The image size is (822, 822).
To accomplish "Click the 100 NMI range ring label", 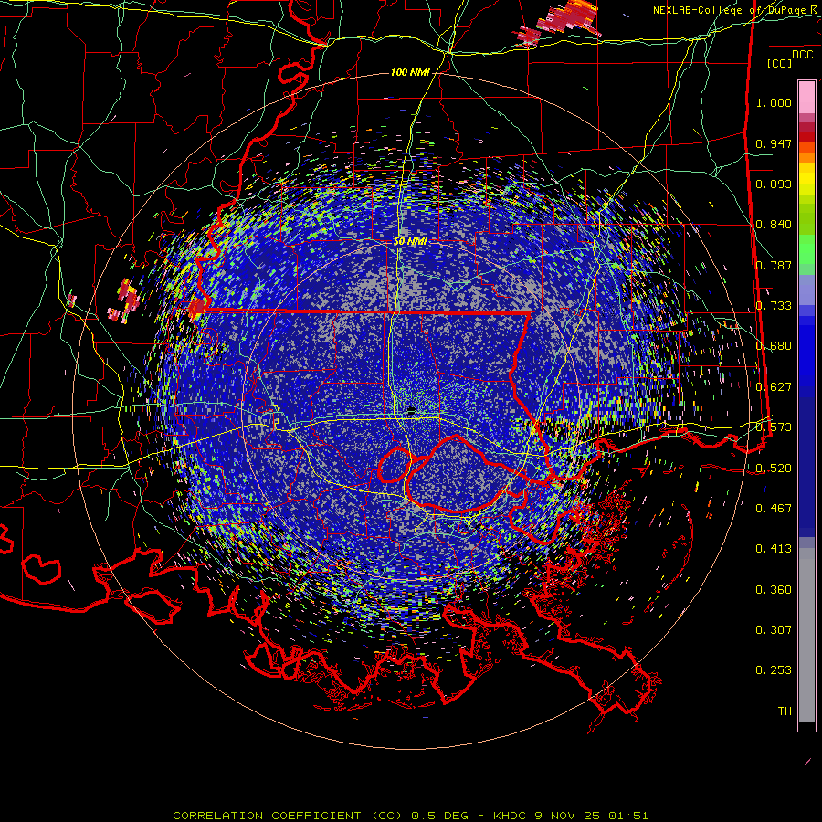I will [x=410, y=72].
